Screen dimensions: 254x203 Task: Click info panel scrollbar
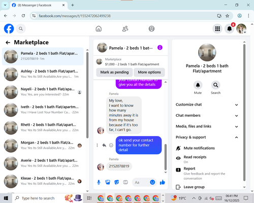pyautogui.click(x=244, y=113)
